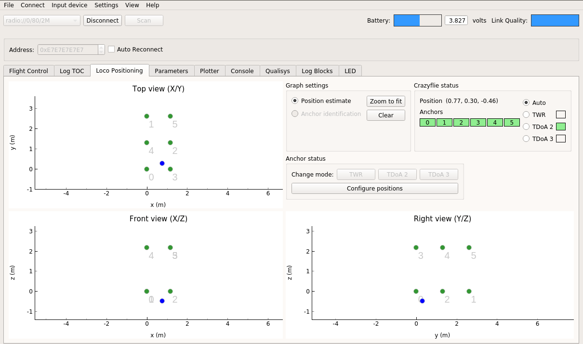The width and height of the screenshot is (583, 344).
Task: Click the blue position dot in Top view
Action: pos(162,164)
